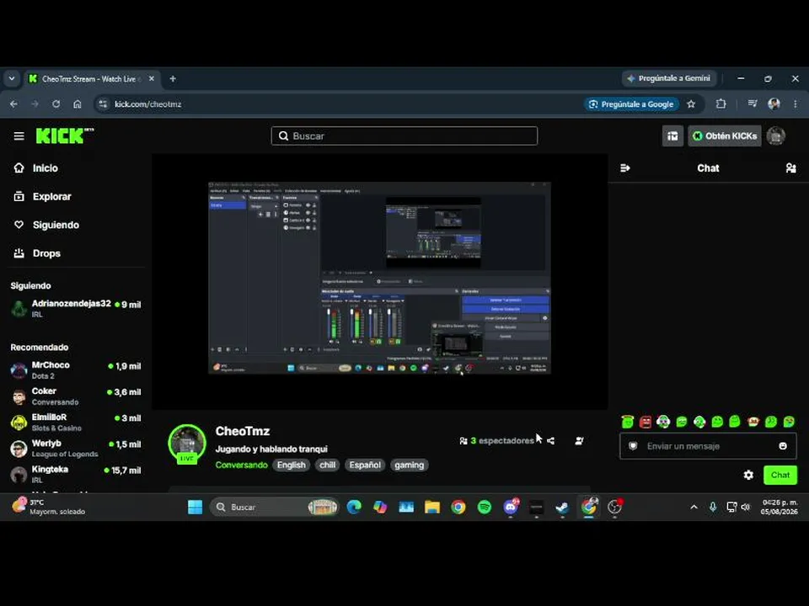Bookmark this page with the star
Screen dimensions: 809x606
(x=691, y=104)
